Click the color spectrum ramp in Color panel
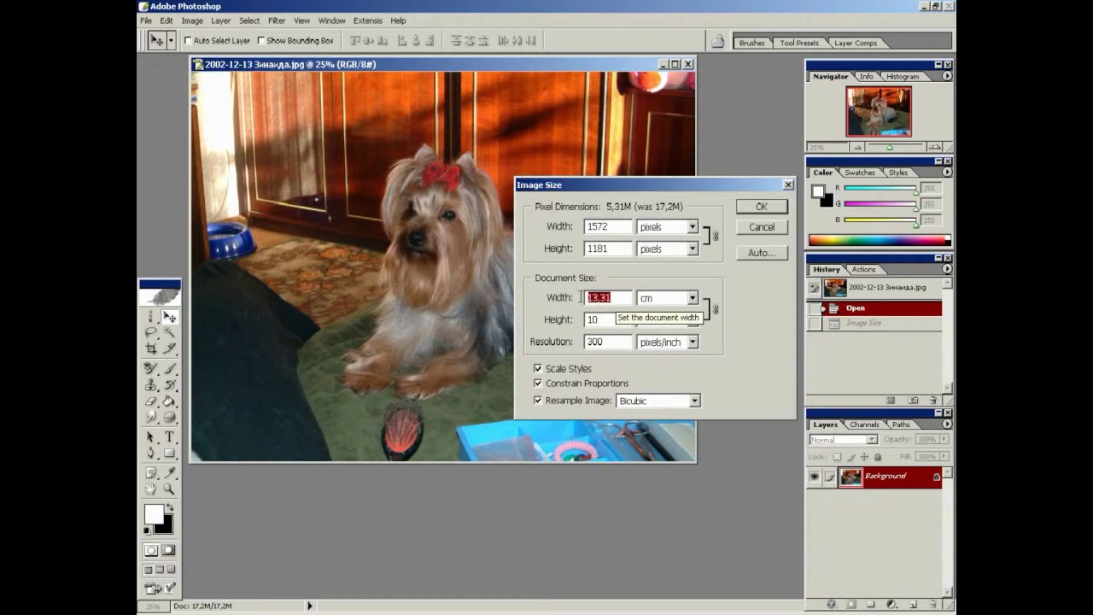Screen dimensions: 1093x615 (x=880, y=241)
